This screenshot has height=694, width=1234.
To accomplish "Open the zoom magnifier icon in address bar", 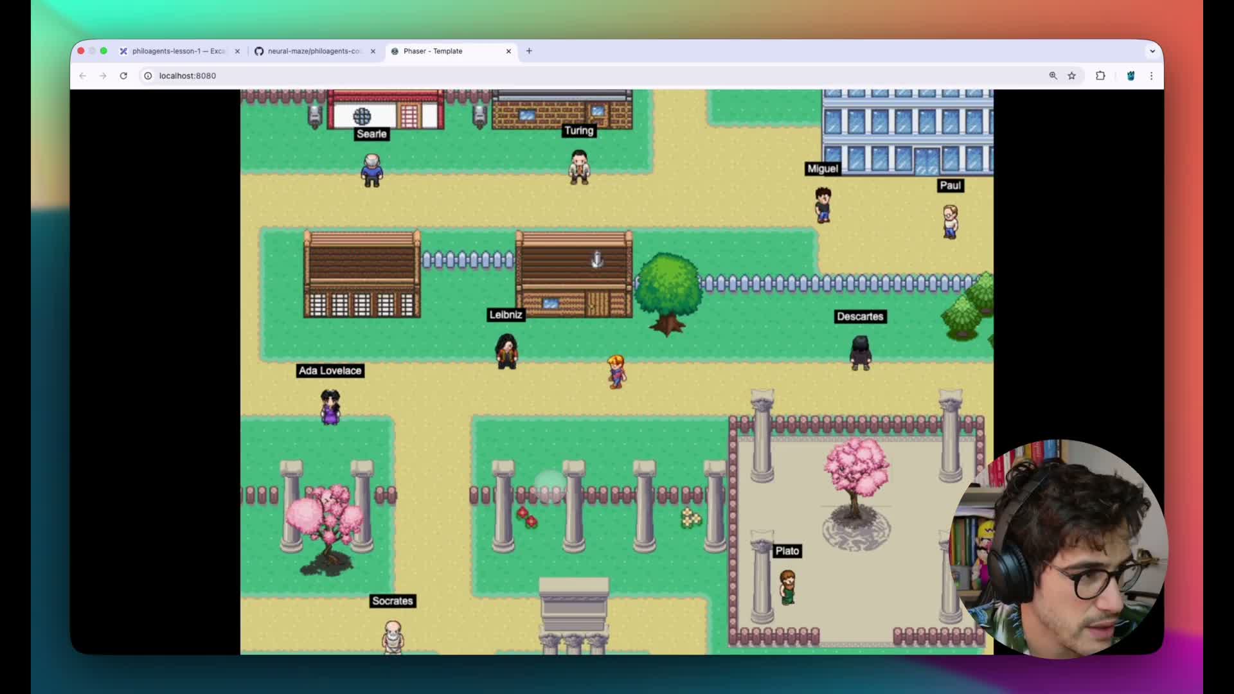I will 1053,76.
